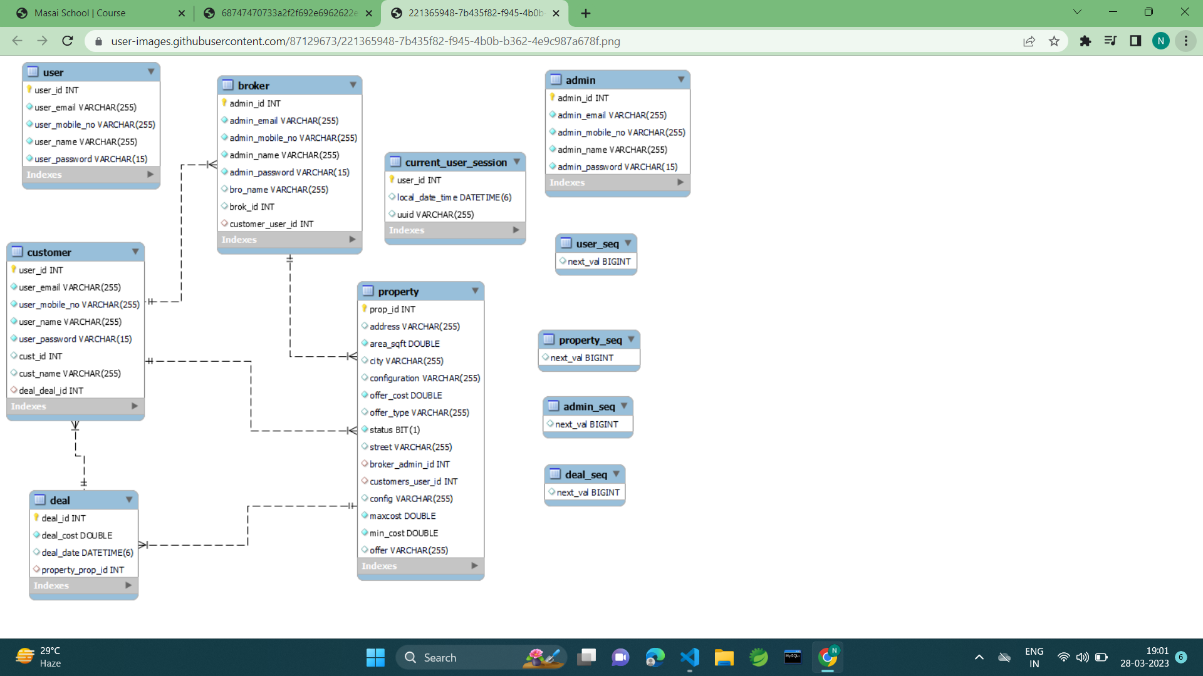Screen dimensions: 1203x676
Task: Share this page via share icon
Action: (x=1029, y=41)
